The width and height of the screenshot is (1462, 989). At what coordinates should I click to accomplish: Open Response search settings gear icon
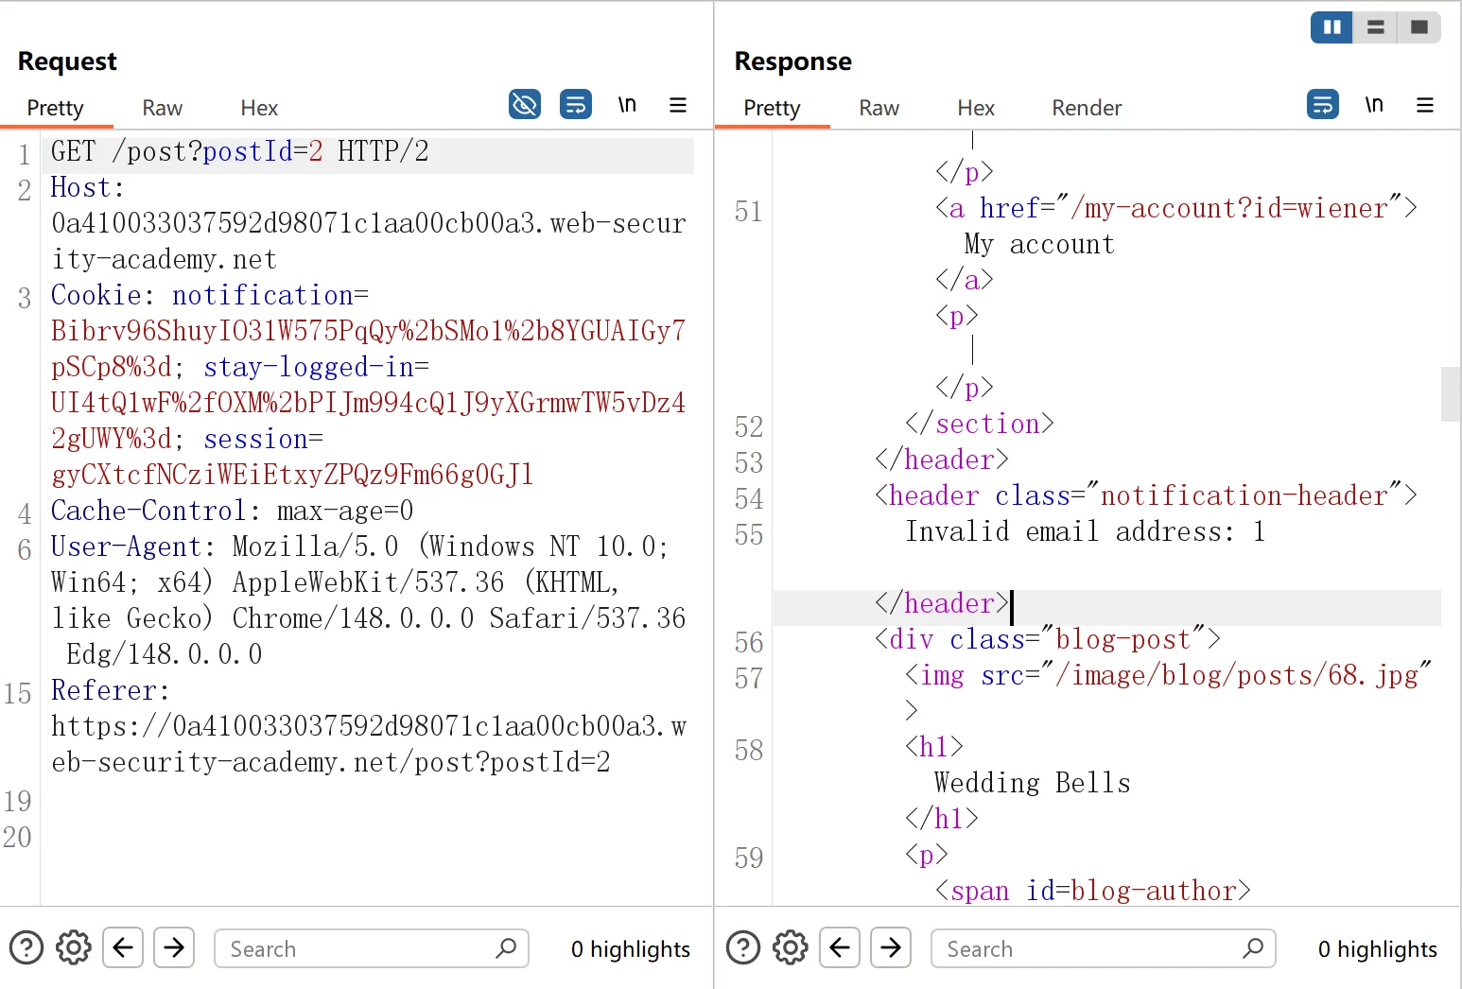791,947
